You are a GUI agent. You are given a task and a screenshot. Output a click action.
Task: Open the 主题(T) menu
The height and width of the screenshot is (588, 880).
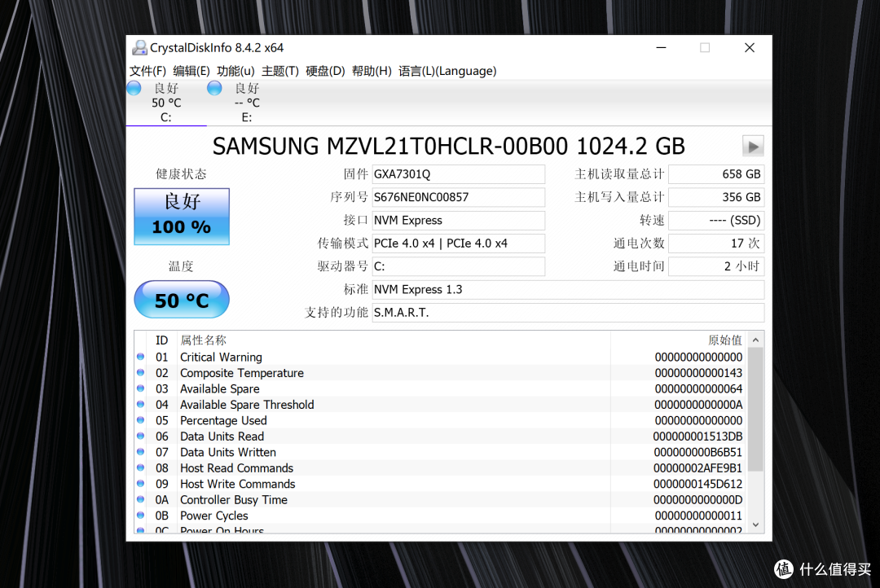point(280,71)
